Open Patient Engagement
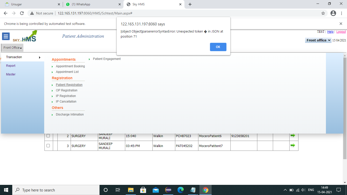Screen dimensions: 347x195 [107, 59]
